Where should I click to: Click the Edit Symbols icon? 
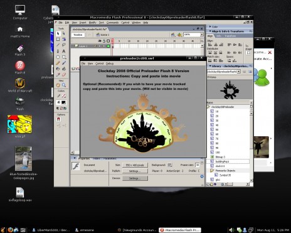(179, 35)
